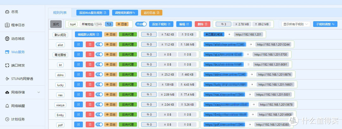Click the 动态域名 DNS icon in sidebar
Image resolution: width=342 pixels, height=129 pixels.
coord(7,39)
